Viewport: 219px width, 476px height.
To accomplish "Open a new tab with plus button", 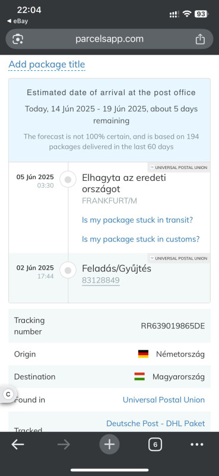I will pos(109,444).
